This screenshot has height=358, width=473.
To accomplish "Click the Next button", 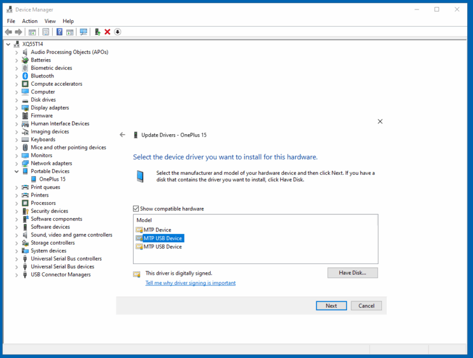I will [331, 305].
